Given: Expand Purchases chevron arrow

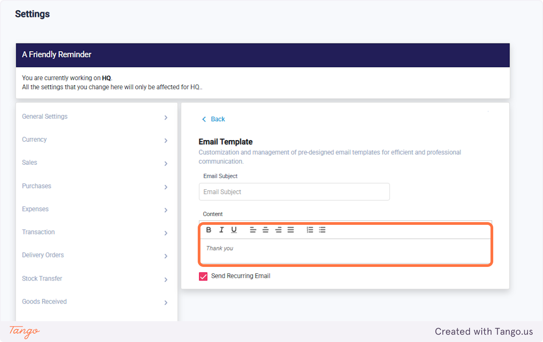Looking at the screenshot, I should [x=166, y=187].
